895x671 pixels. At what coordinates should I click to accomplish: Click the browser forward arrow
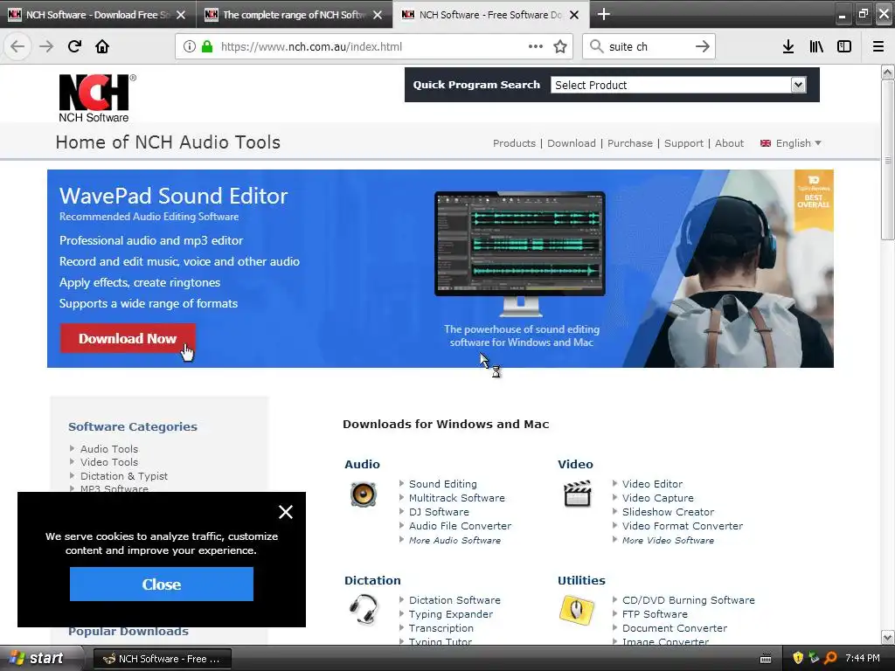click(46, 46)
